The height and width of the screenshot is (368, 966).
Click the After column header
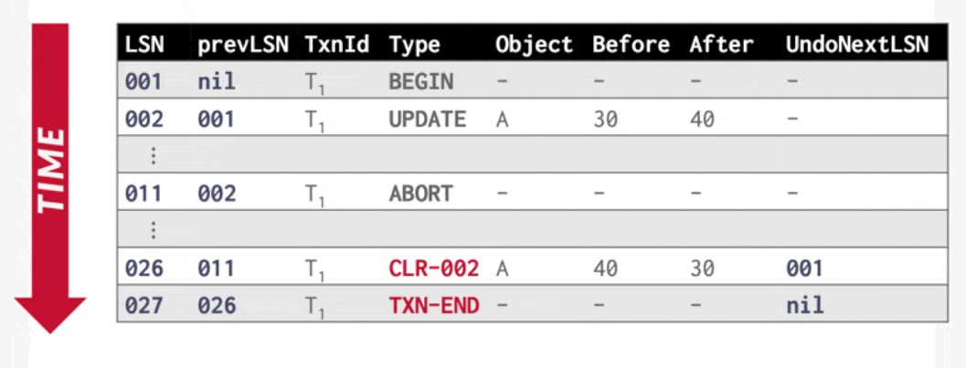click(721, 45)
